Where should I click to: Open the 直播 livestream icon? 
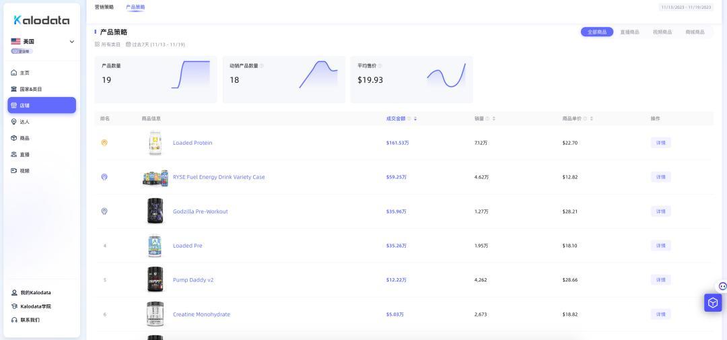14,154
